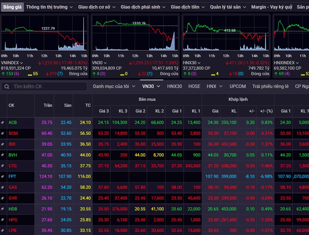Pin the BVH stock row
309x235 pixels.
2,155
